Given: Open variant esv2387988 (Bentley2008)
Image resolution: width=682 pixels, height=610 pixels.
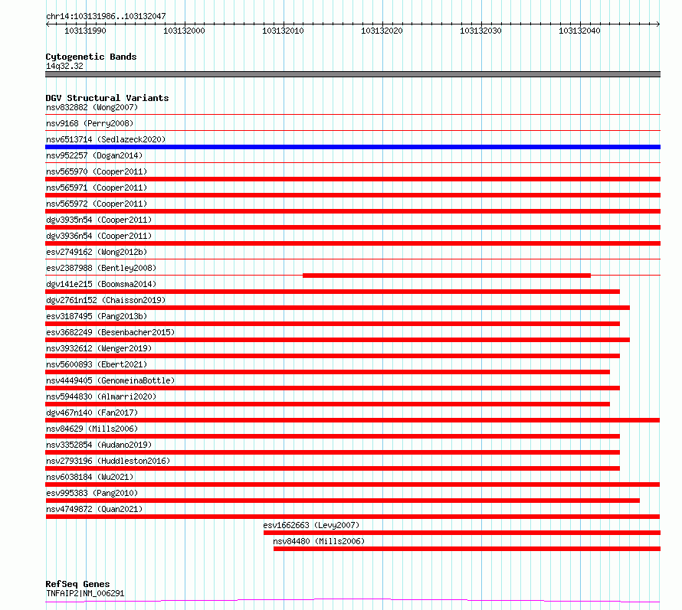Looking at the screenshot, I should (x=101, y=268).
